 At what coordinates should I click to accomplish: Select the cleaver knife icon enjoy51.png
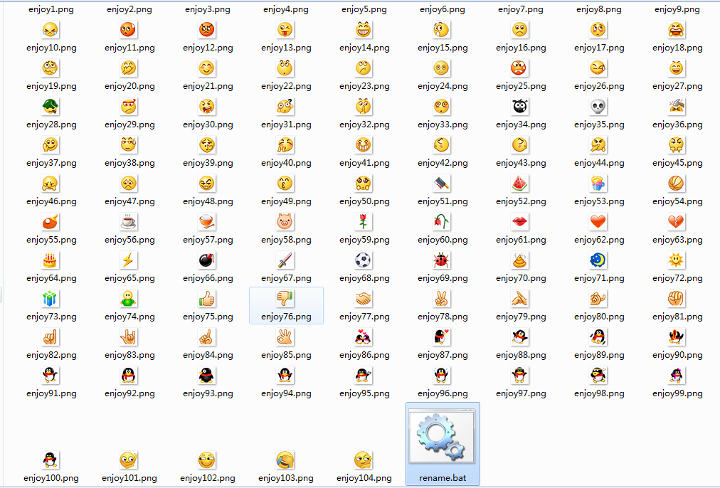coord(441,184)
